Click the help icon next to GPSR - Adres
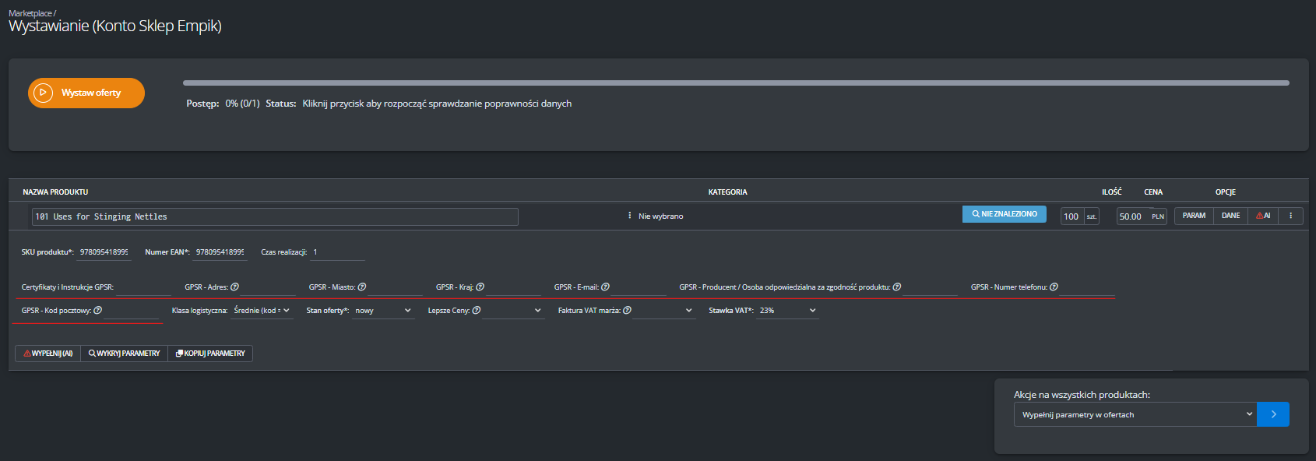Viewport: 1316px width, 461px height. 234,287
